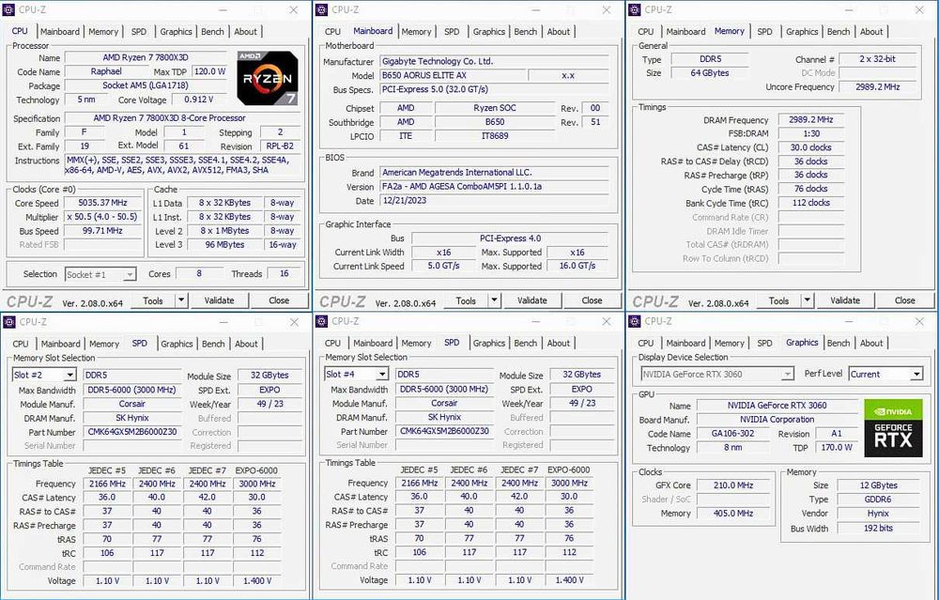This screenshot has width=939, height=600.
Task: Open SPD tab in the Mainboard window
Action: tap(452, 32)
